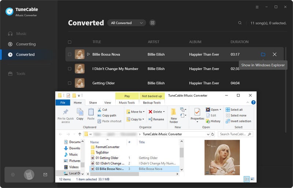
Task: Create a New folder
Action: click(x=174, y=116)
